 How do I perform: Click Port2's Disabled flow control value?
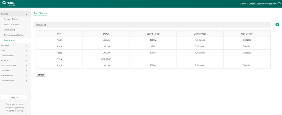[247, 46]
